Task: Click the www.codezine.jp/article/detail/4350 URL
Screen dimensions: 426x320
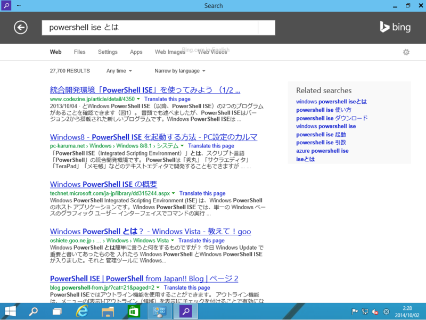Action: pyautogui.click(x=92, y=99)
